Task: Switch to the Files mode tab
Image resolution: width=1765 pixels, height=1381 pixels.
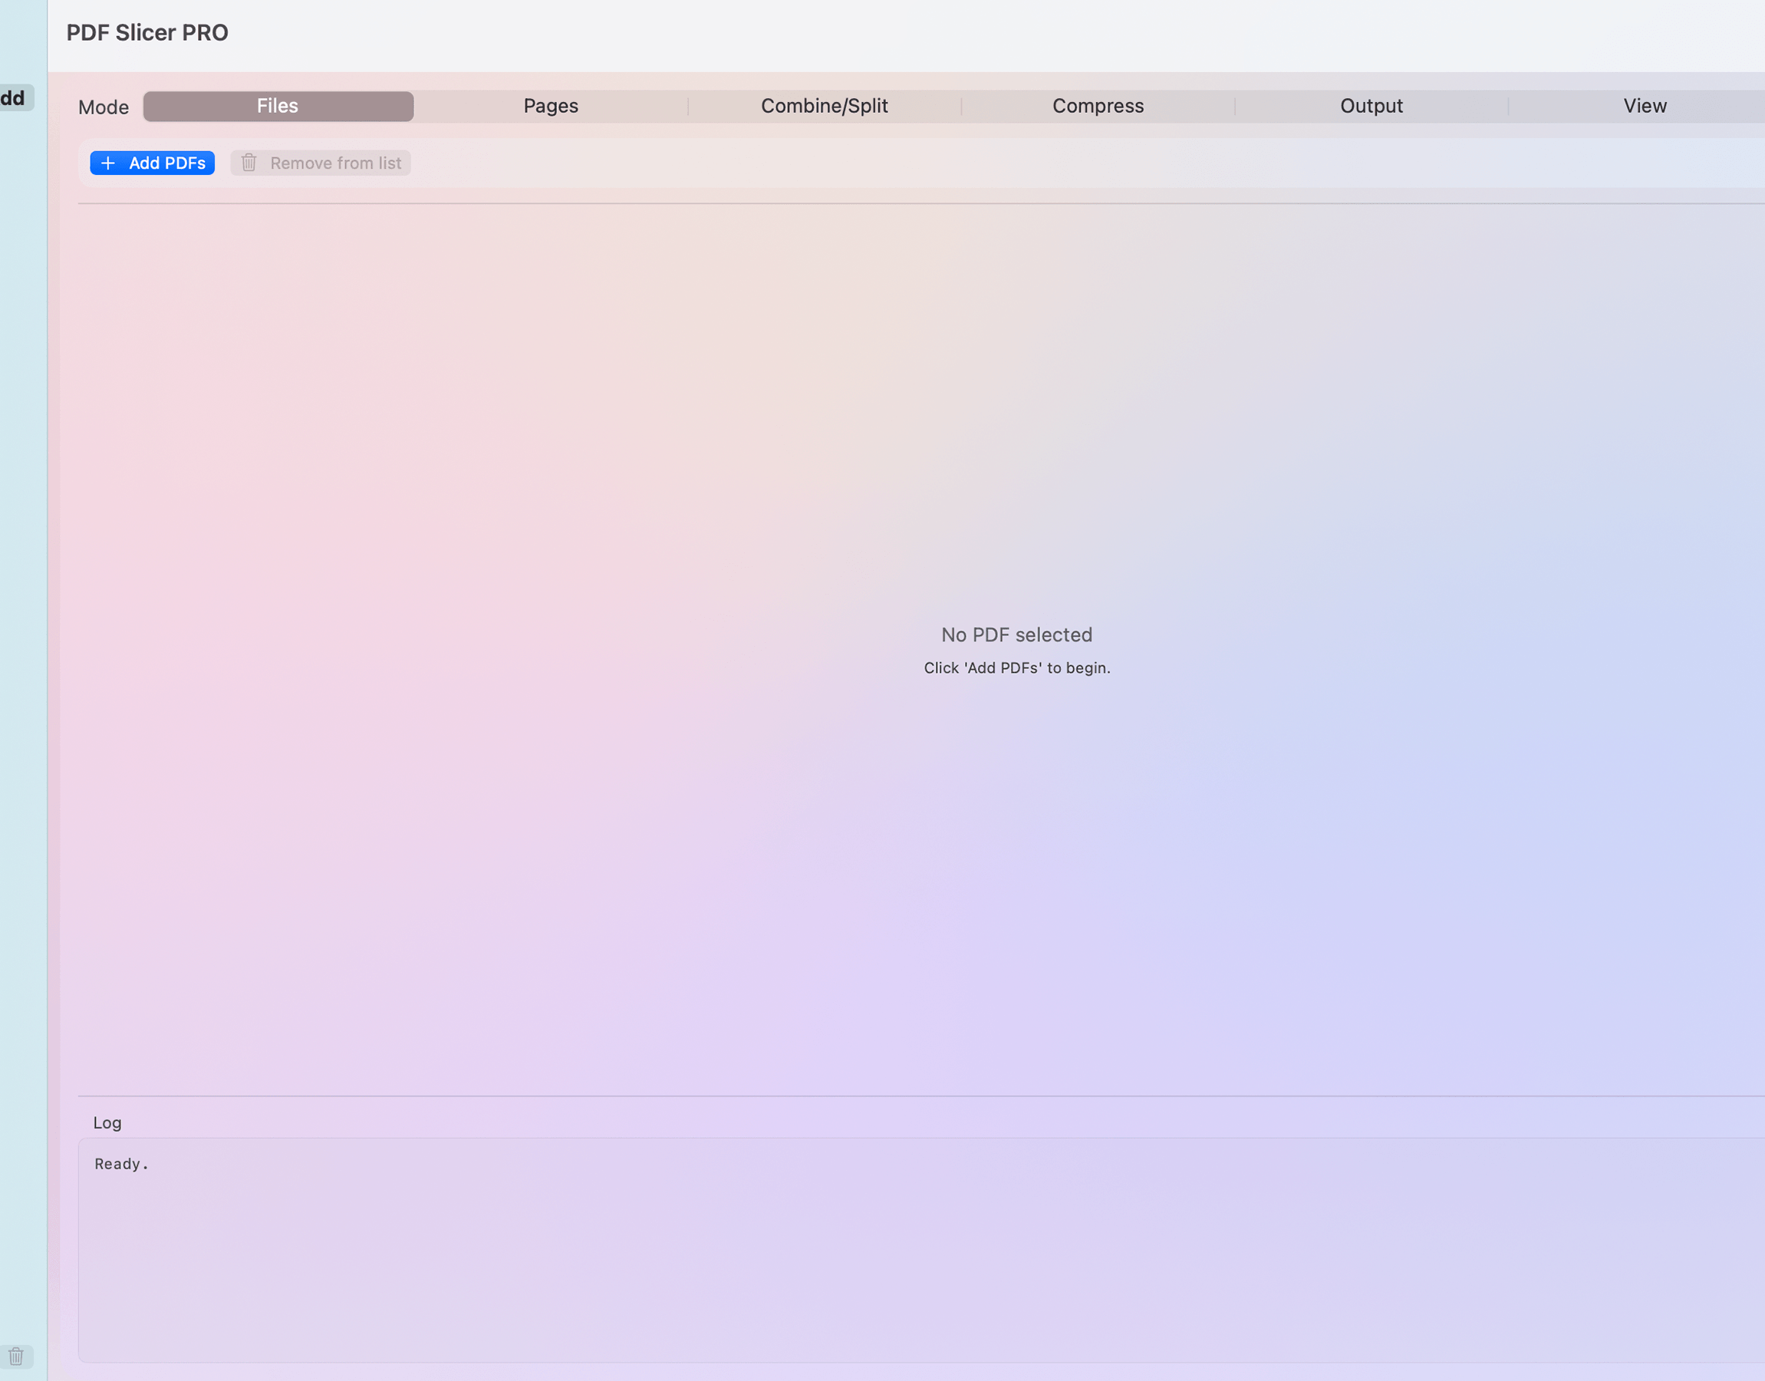Action: [278, 106]
